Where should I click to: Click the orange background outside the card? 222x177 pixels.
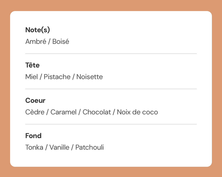[5, 87]
